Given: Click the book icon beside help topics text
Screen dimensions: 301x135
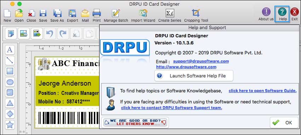Looking at the screenshot, I should [110, 92].
